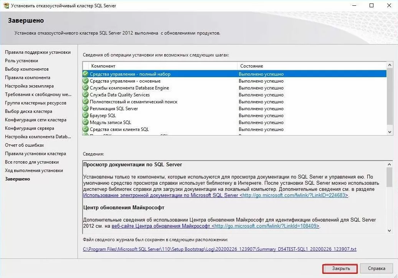Click green check icon beside Модуль записи SQL
398x278 pixels.
coord(86,122)
